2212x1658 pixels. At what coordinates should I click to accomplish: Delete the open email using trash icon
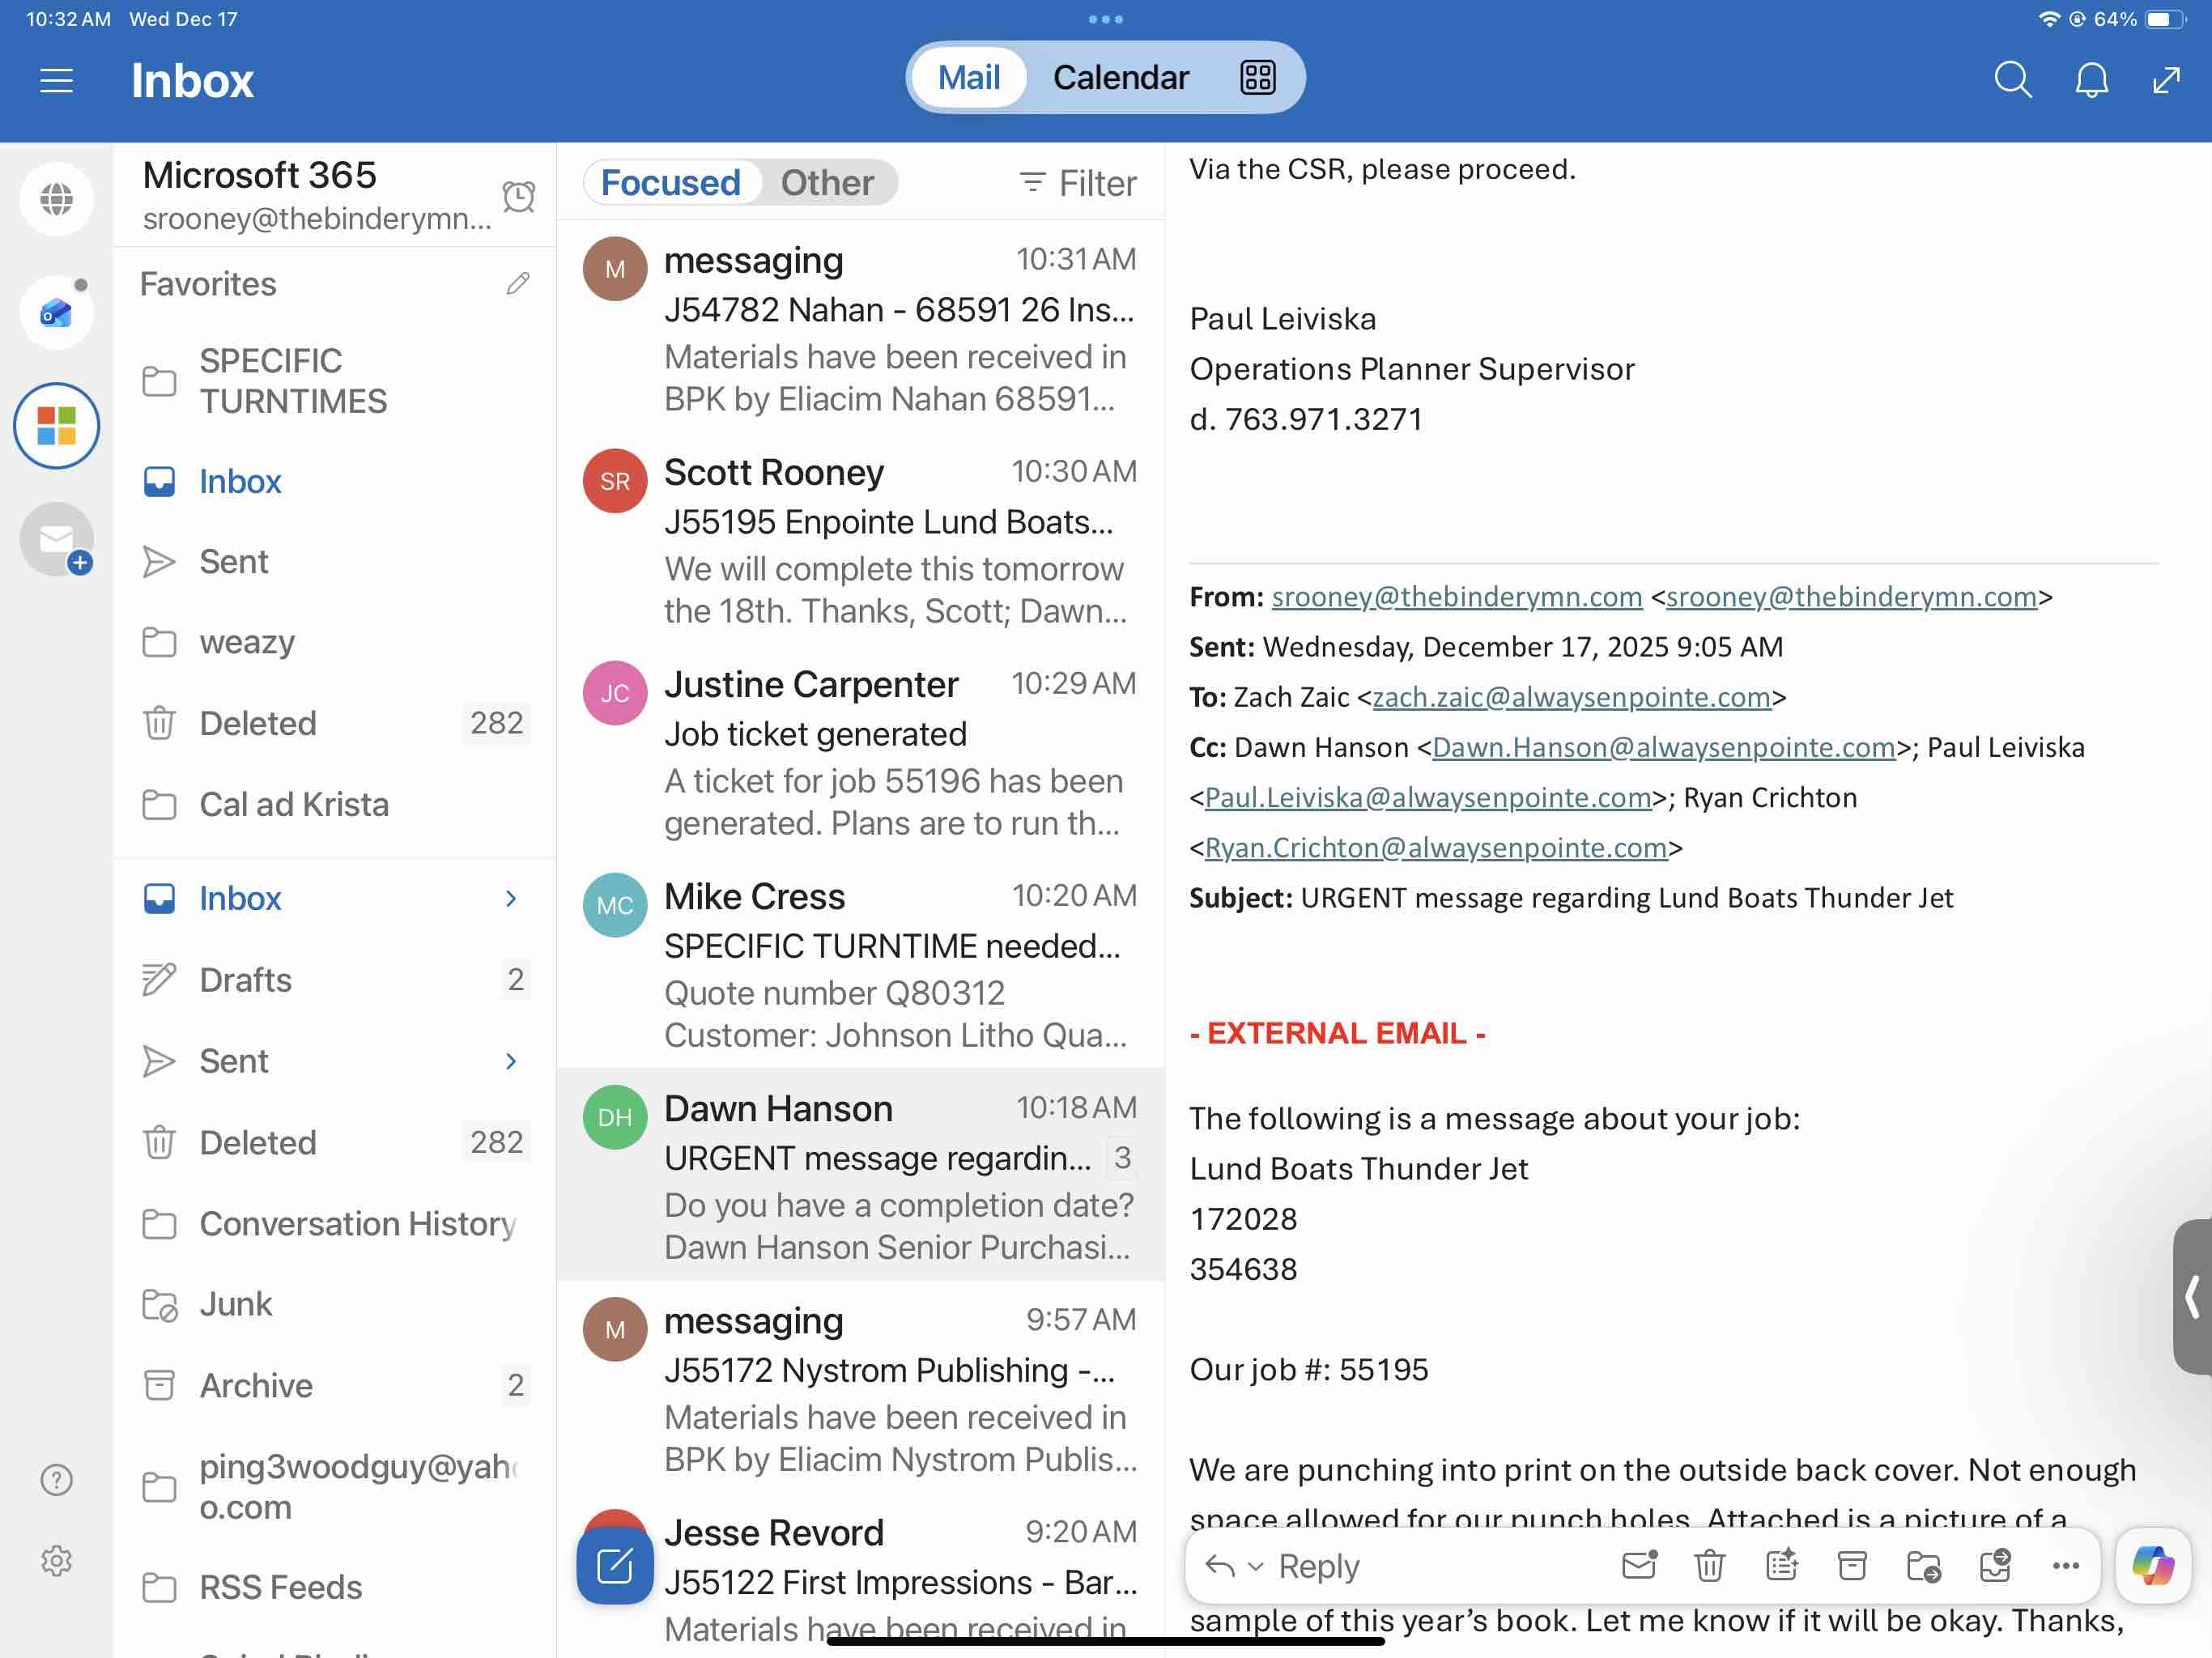[x=1709, y=1565]
